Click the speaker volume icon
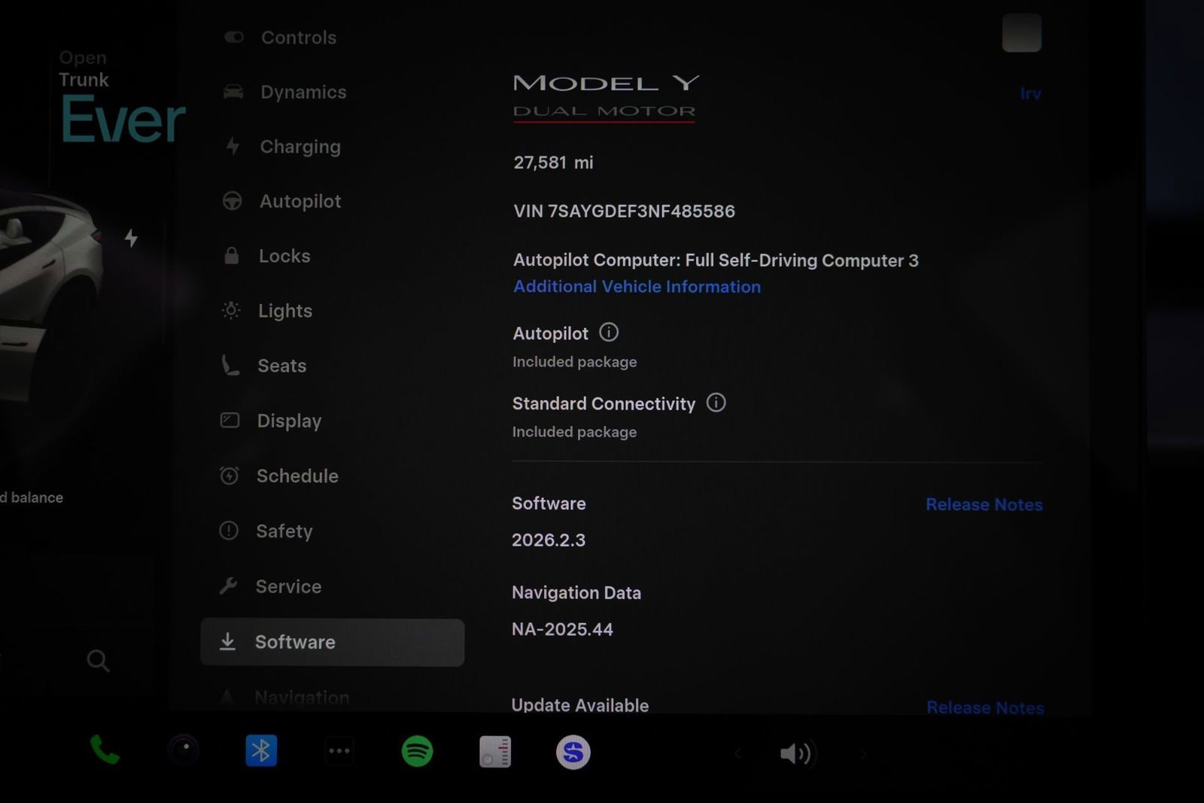Viewport: 1204px width, 803px height. point(795,753)
